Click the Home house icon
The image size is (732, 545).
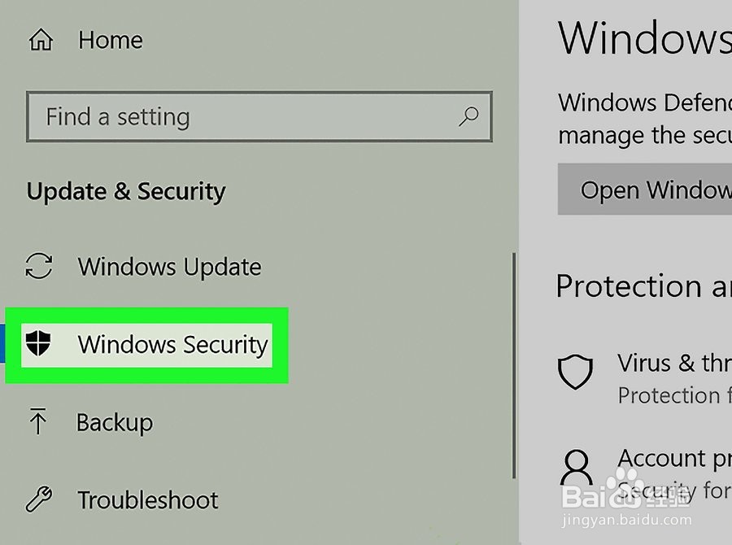tap(40, 39)
